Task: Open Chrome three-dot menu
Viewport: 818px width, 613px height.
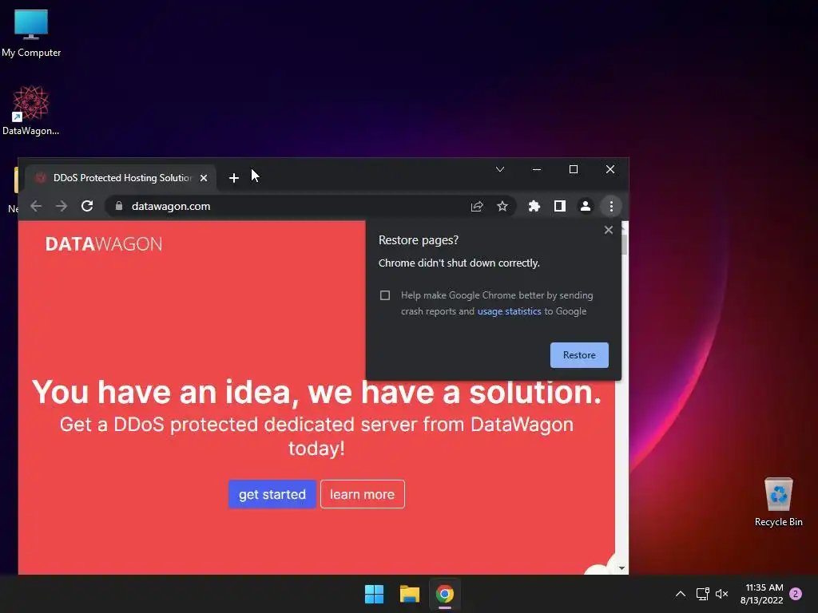Action: pyautogui.click(x=611, y=207)
